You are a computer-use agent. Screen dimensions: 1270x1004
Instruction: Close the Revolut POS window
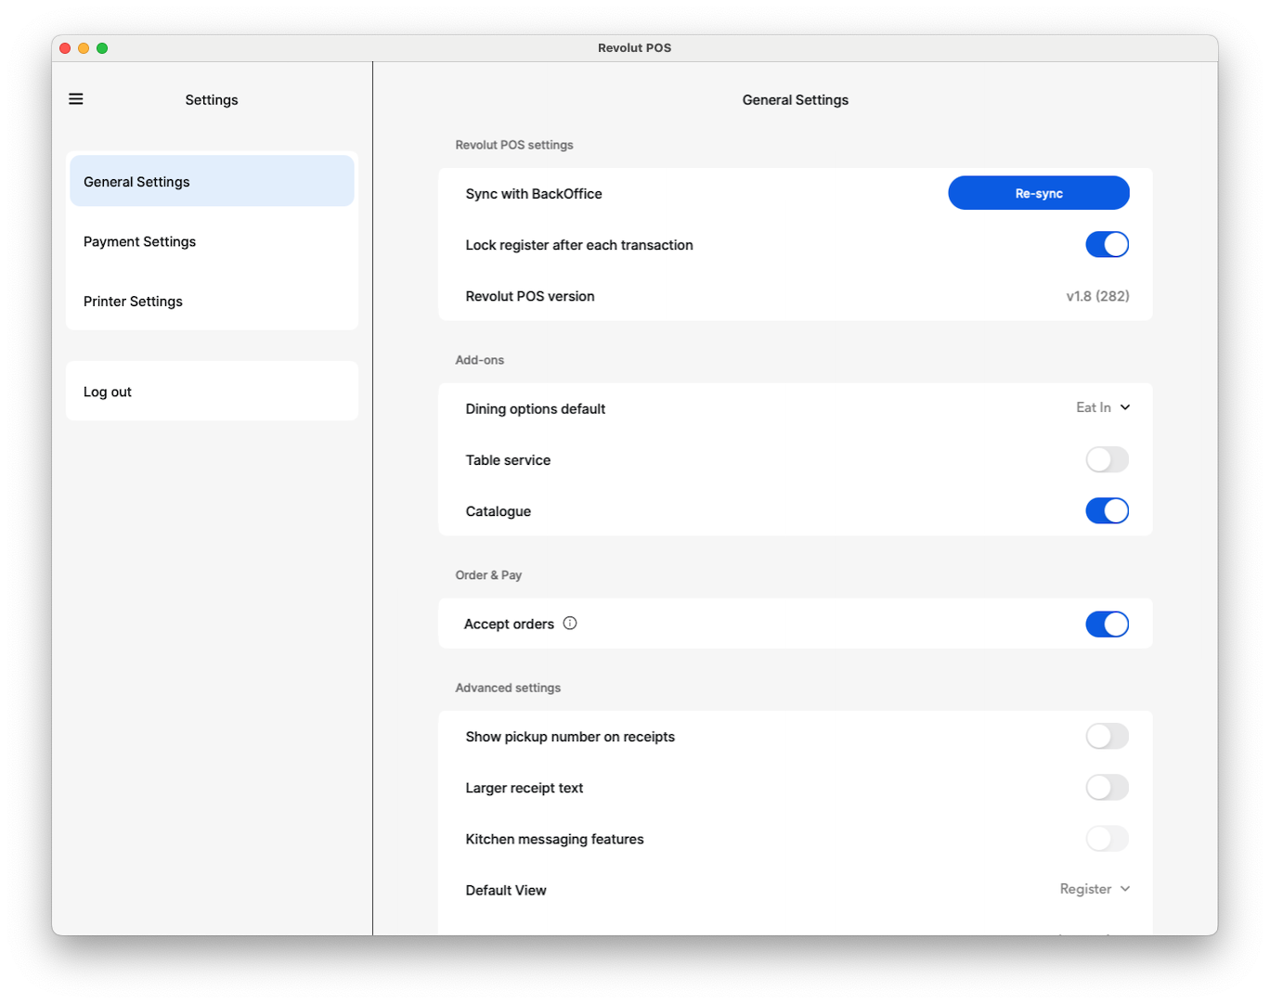[65, 48]
